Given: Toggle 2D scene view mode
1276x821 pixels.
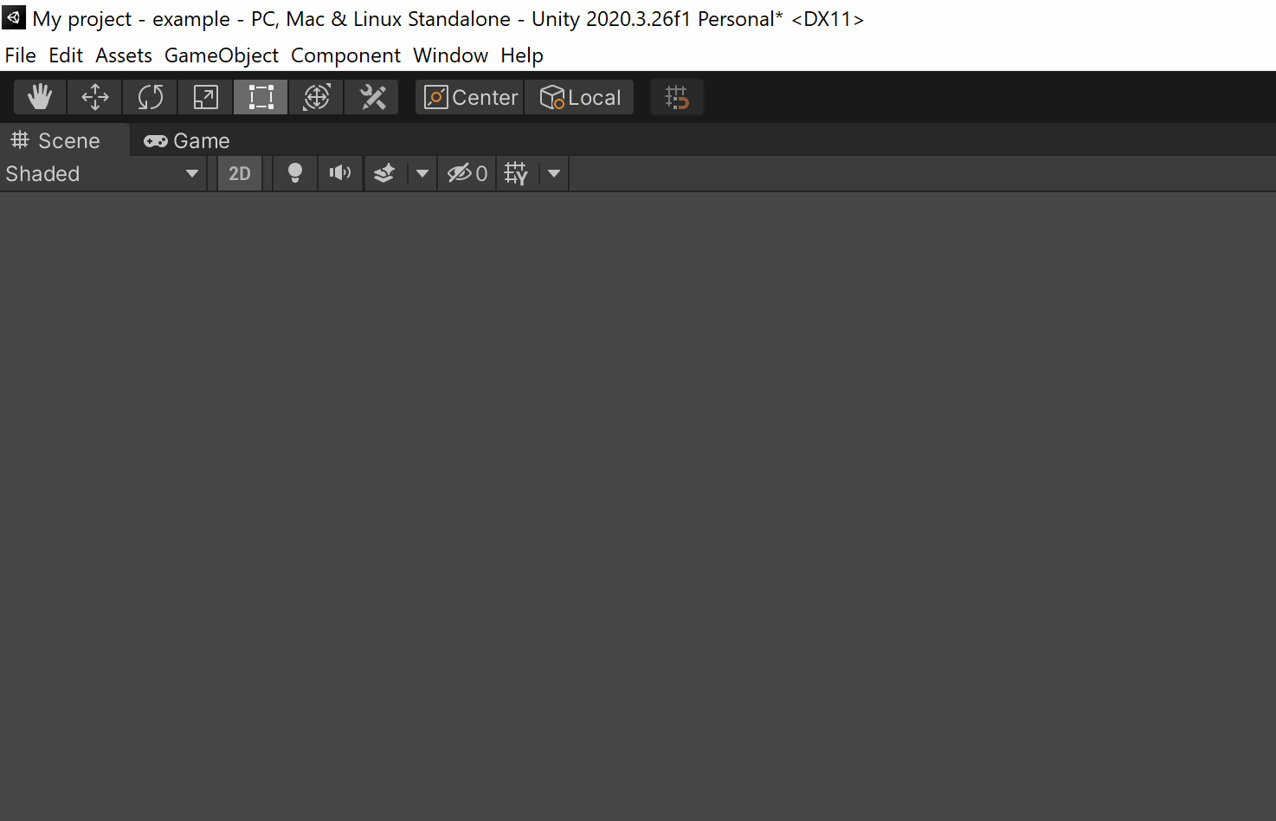Looking at the screenshot, I should 240,173.
